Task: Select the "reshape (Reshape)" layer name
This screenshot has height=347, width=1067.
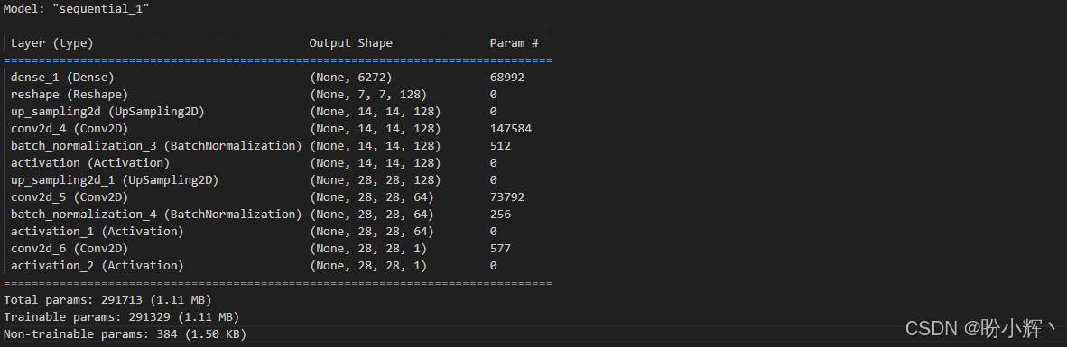Action: point(69,95)
